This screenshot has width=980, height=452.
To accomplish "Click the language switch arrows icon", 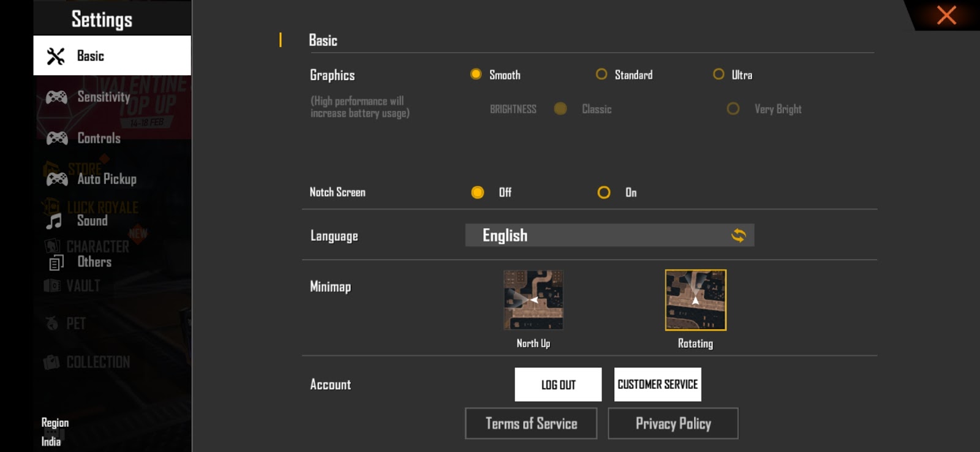I will 739,235.
